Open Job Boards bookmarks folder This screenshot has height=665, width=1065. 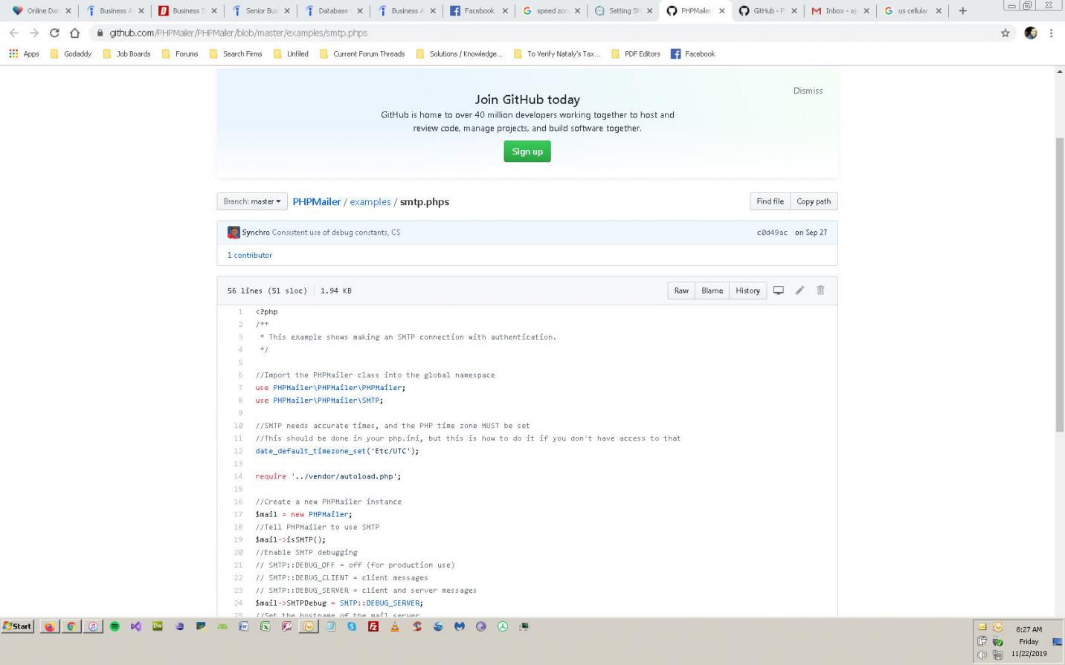126,53
